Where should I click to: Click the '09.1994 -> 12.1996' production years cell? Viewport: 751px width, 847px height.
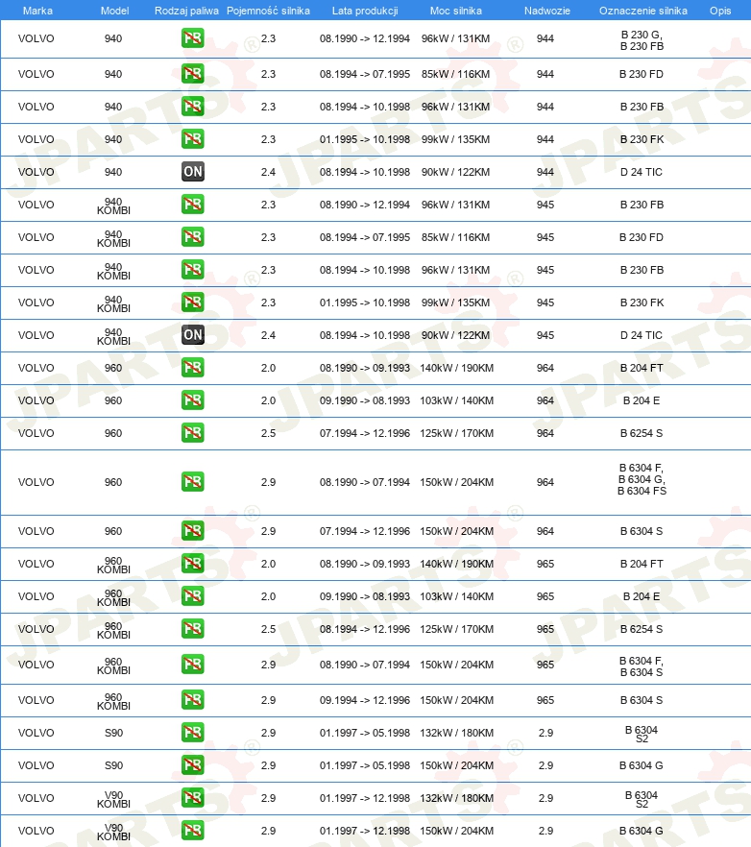click(x=365, y=700)
